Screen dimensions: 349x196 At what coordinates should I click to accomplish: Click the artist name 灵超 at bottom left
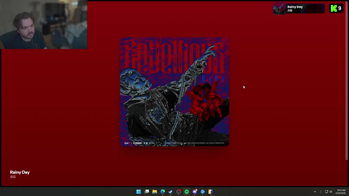point(13,177)
